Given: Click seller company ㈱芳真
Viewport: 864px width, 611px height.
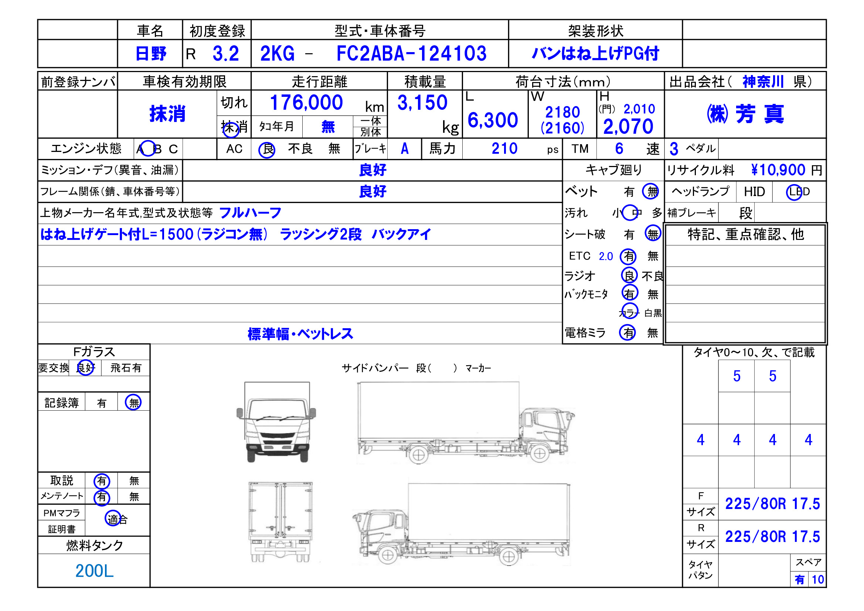Looking at the screenshot, I should coord(745,114).
